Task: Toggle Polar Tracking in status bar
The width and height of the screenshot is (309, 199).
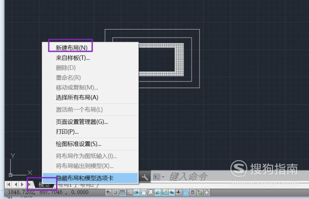Action: click(137, 192)
